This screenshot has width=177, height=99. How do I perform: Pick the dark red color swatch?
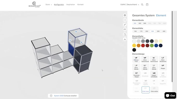pos(147,45)
